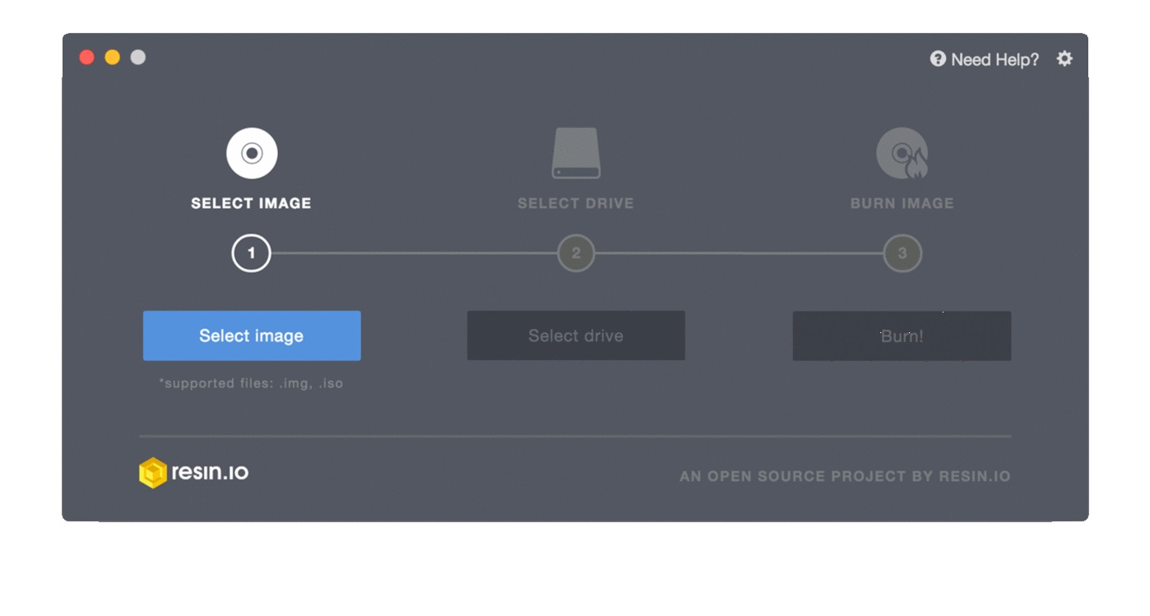1150x616 pixels.
Task: Click the BURN IMAGE heading text
Action: click(x=902, y=203)
